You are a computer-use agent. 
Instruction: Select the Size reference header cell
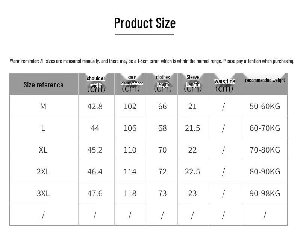click(44, 85)
